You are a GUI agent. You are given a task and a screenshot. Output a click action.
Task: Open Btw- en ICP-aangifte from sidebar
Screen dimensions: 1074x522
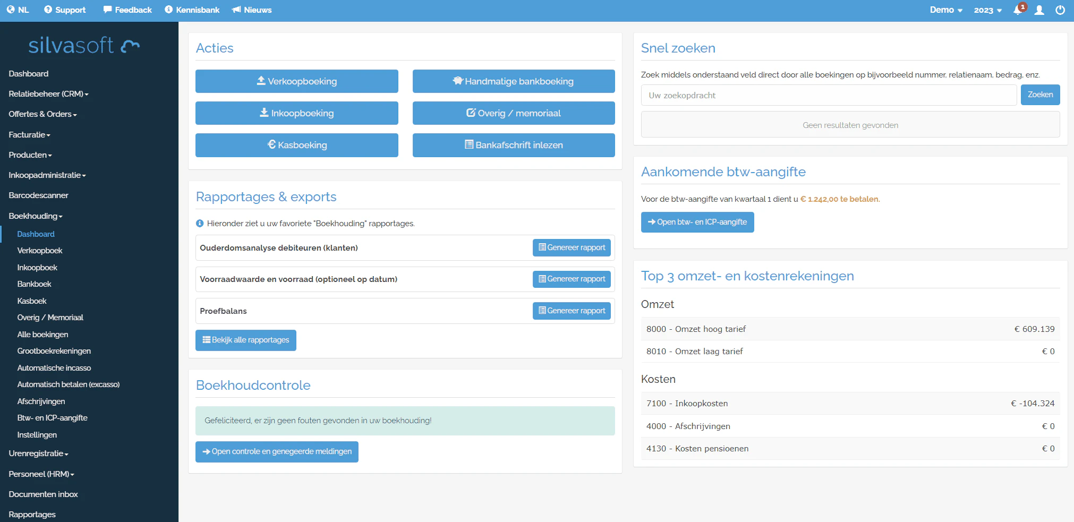coord(52,418)
